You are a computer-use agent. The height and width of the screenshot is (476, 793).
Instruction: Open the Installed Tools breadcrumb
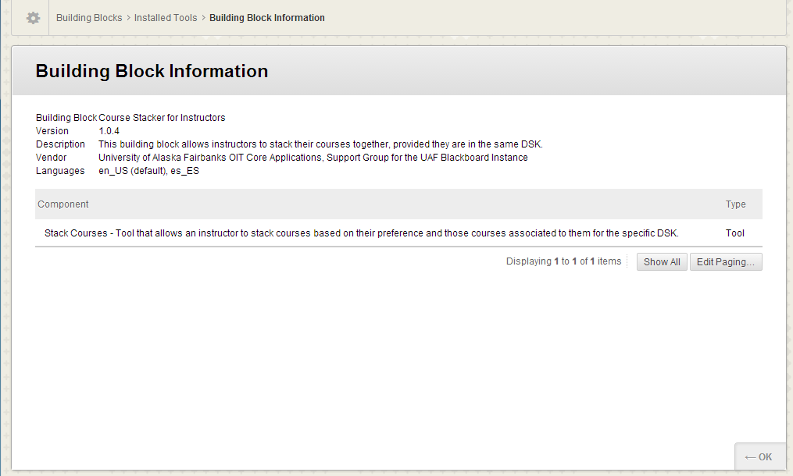[166, 18]
